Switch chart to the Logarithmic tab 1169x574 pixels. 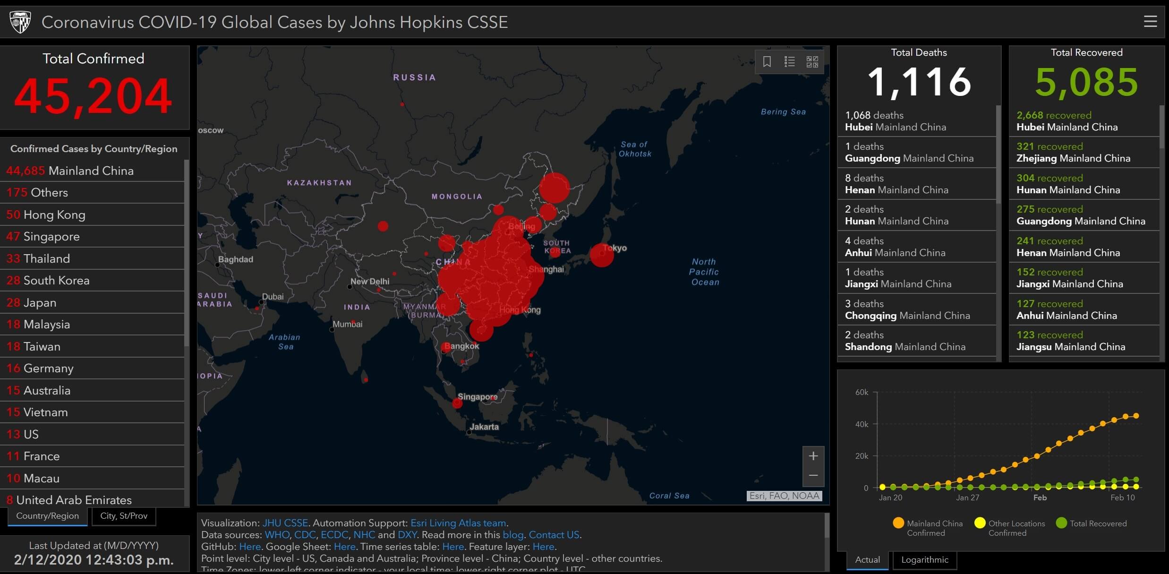pos(924,560)
